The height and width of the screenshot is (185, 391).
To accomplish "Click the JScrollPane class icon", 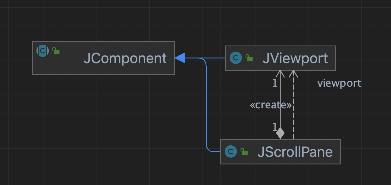I will [x=231, y=152].
